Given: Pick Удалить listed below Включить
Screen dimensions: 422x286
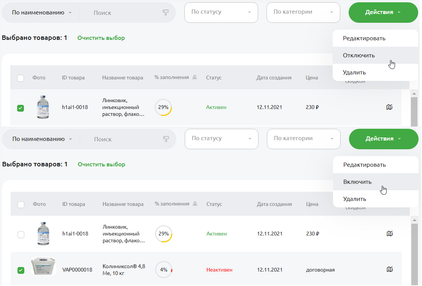Looking at the screenshot, I should point(376,199).
